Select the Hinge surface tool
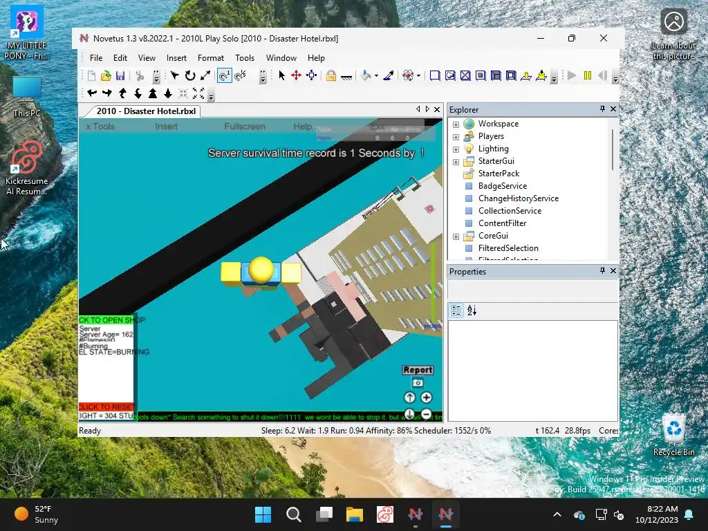The image size is (708, 531). pyautogui.click(x=526, y=76)
